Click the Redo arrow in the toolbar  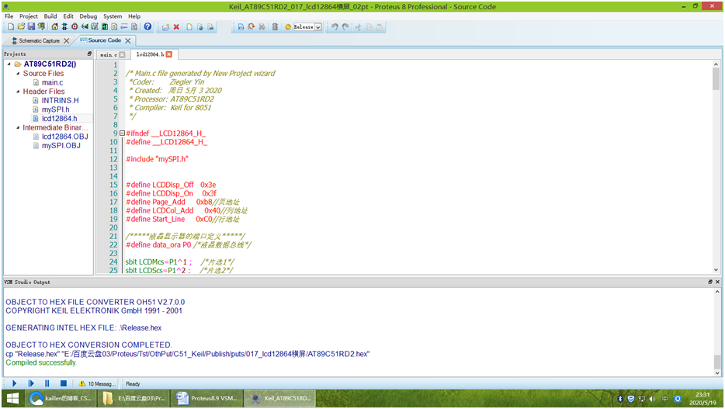[x=345, y=27]
